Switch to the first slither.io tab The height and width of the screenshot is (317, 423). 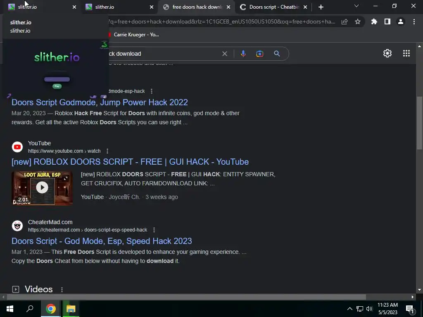tap(40, 7)
